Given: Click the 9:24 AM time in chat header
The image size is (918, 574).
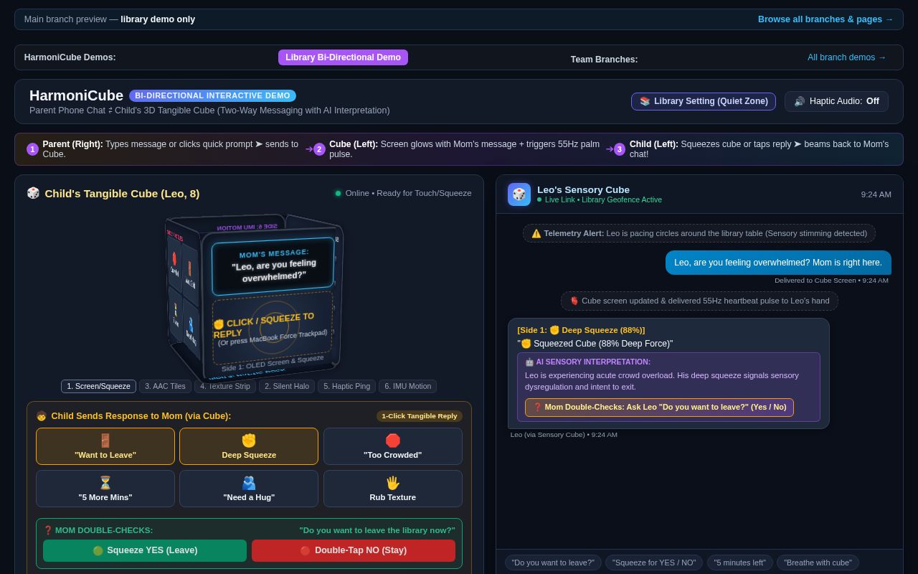Looking at the screenshot, I should click(876, 194).
